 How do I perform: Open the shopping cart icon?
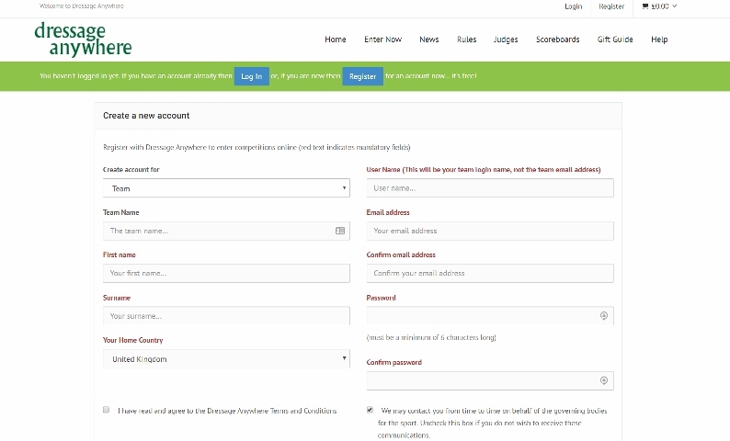pyautogui.click(x=644, y=6)
